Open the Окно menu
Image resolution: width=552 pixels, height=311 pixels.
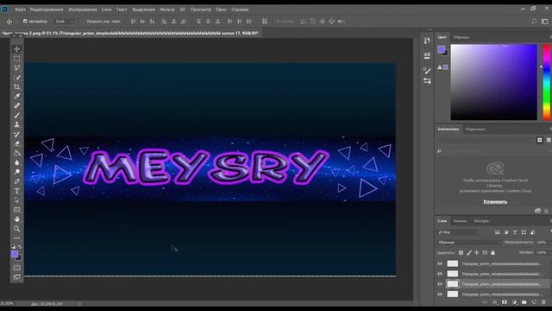[221, 10]
